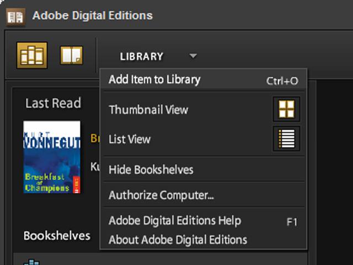
Task: Open Breakfast of Champions book cover
Action: click(52, 157)
